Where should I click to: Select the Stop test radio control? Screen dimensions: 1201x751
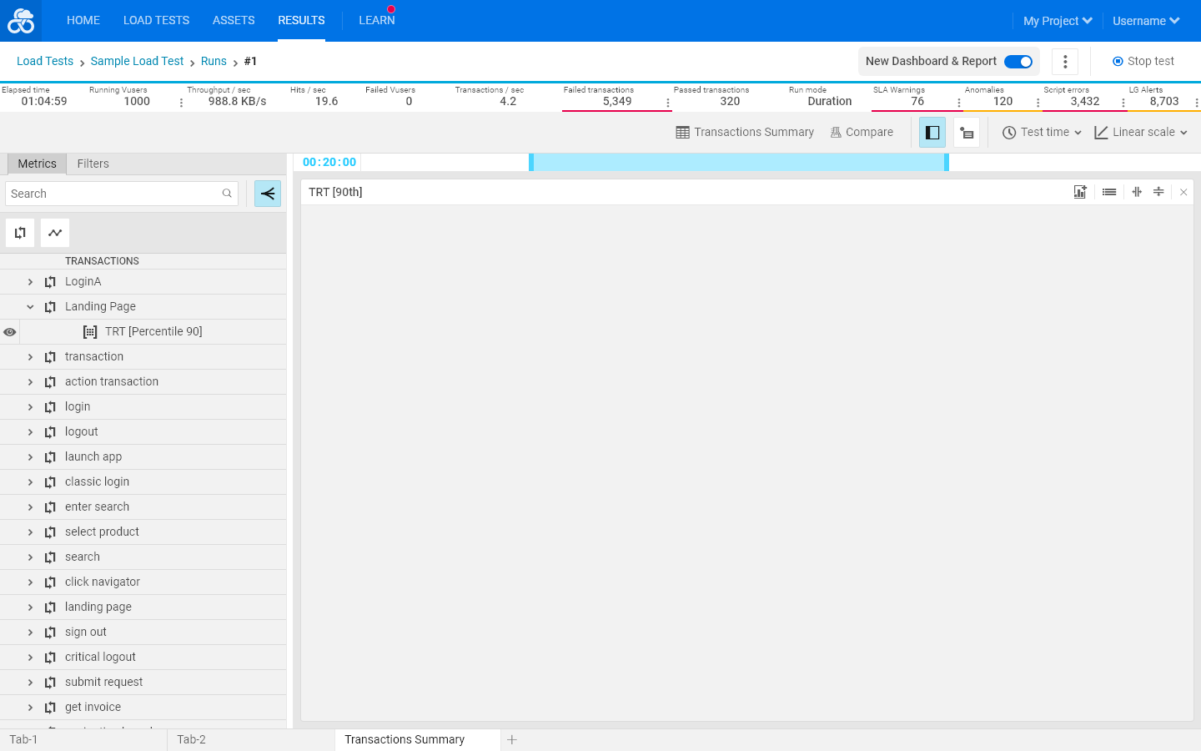pyautogui.click(x=1118, y=62)
